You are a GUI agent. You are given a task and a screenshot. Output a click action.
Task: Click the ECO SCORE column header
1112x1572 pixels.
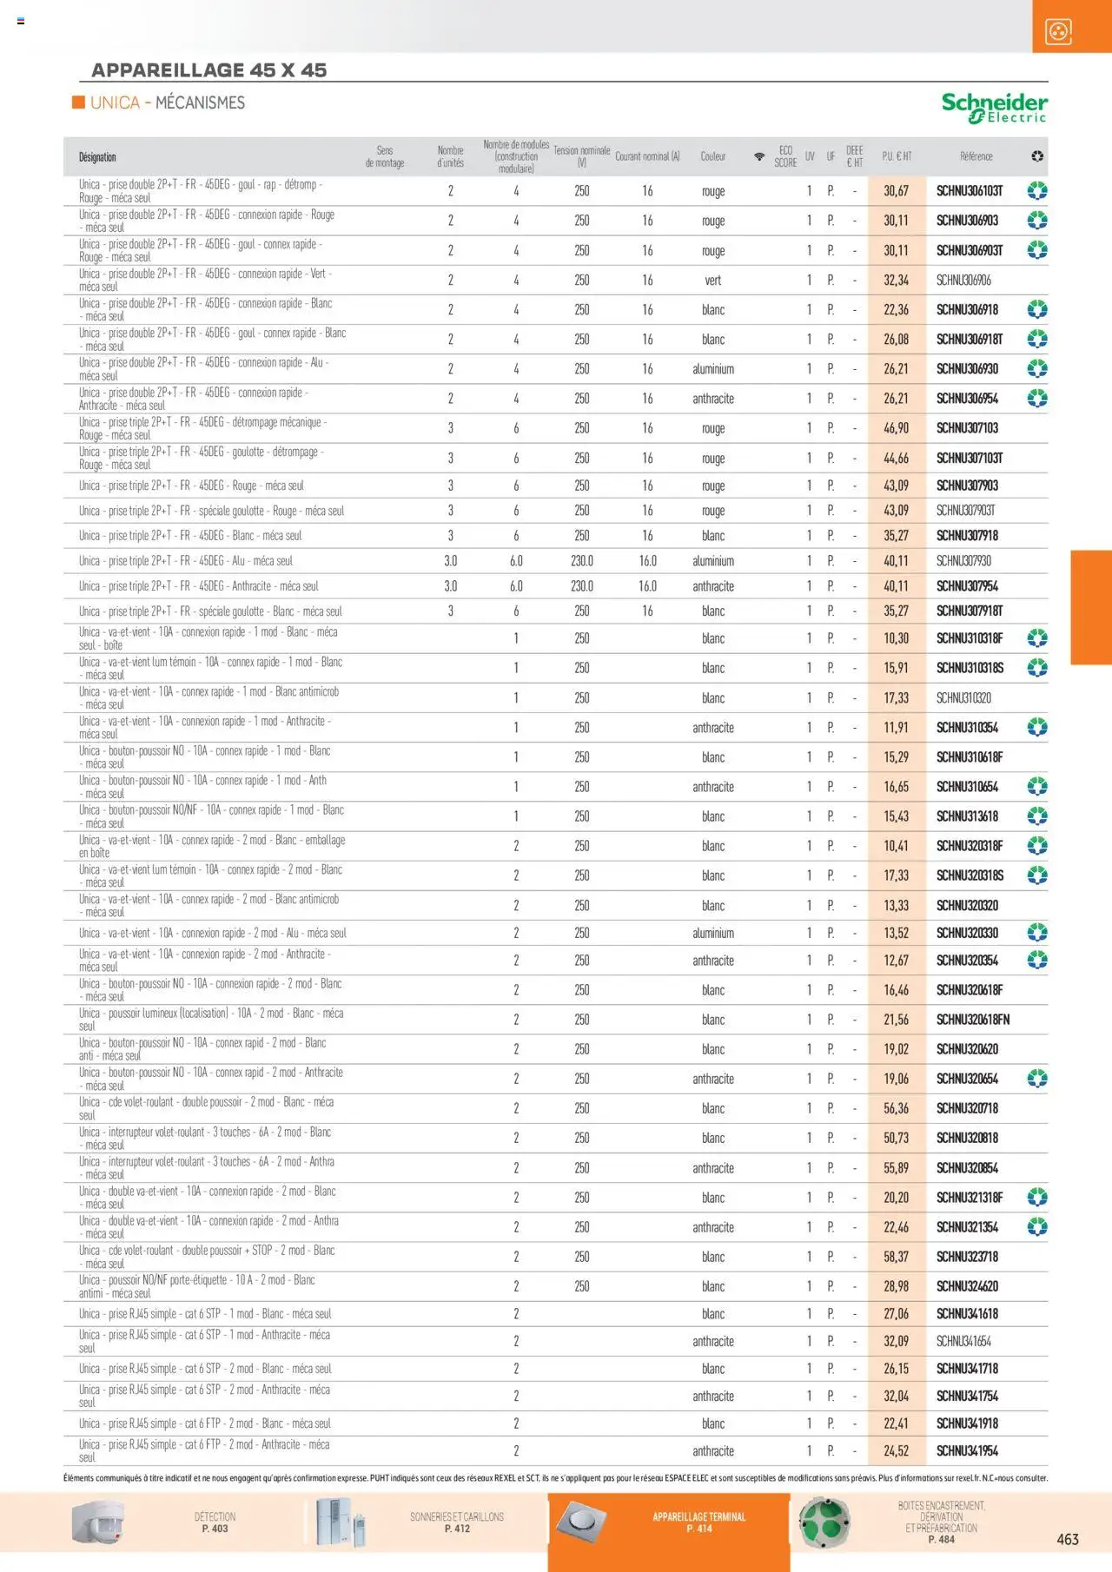[785, 156]
